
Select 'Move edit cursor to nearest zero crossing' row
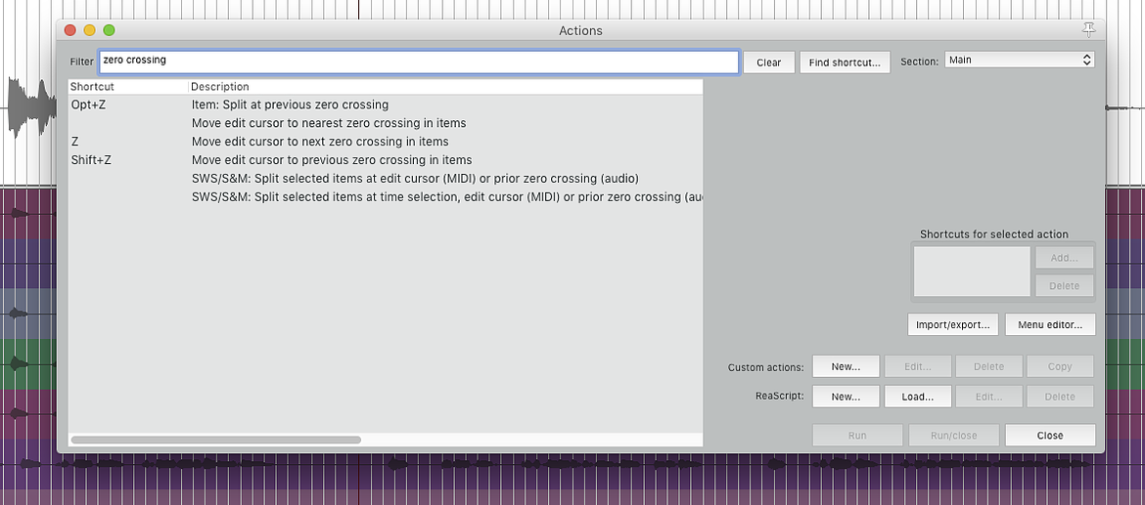(386, 123)
